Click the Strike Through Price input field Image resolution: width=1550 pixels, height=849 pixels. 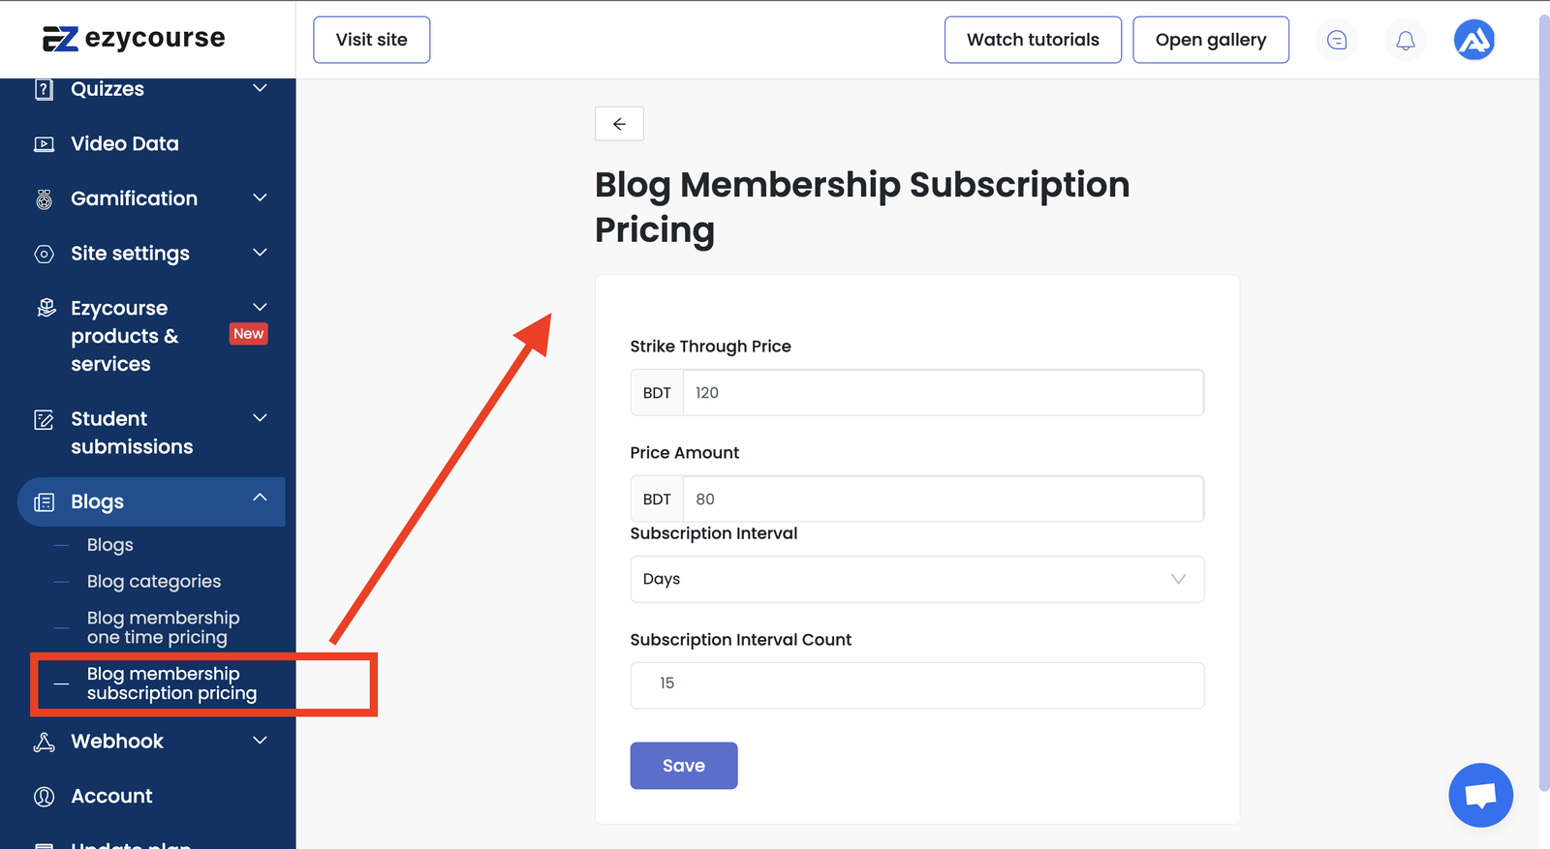point(943,393)
